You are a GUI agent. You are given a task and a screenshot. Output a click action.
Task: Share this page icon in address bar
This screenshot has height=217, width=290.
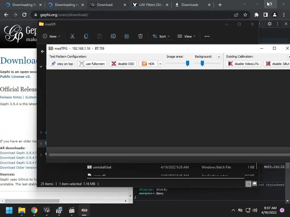click(x=236, y=15)
